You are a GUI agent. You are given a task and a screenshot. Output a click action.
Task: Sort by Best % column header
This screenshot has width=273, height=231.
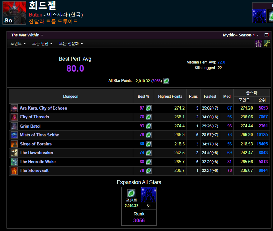coord(143,97)
